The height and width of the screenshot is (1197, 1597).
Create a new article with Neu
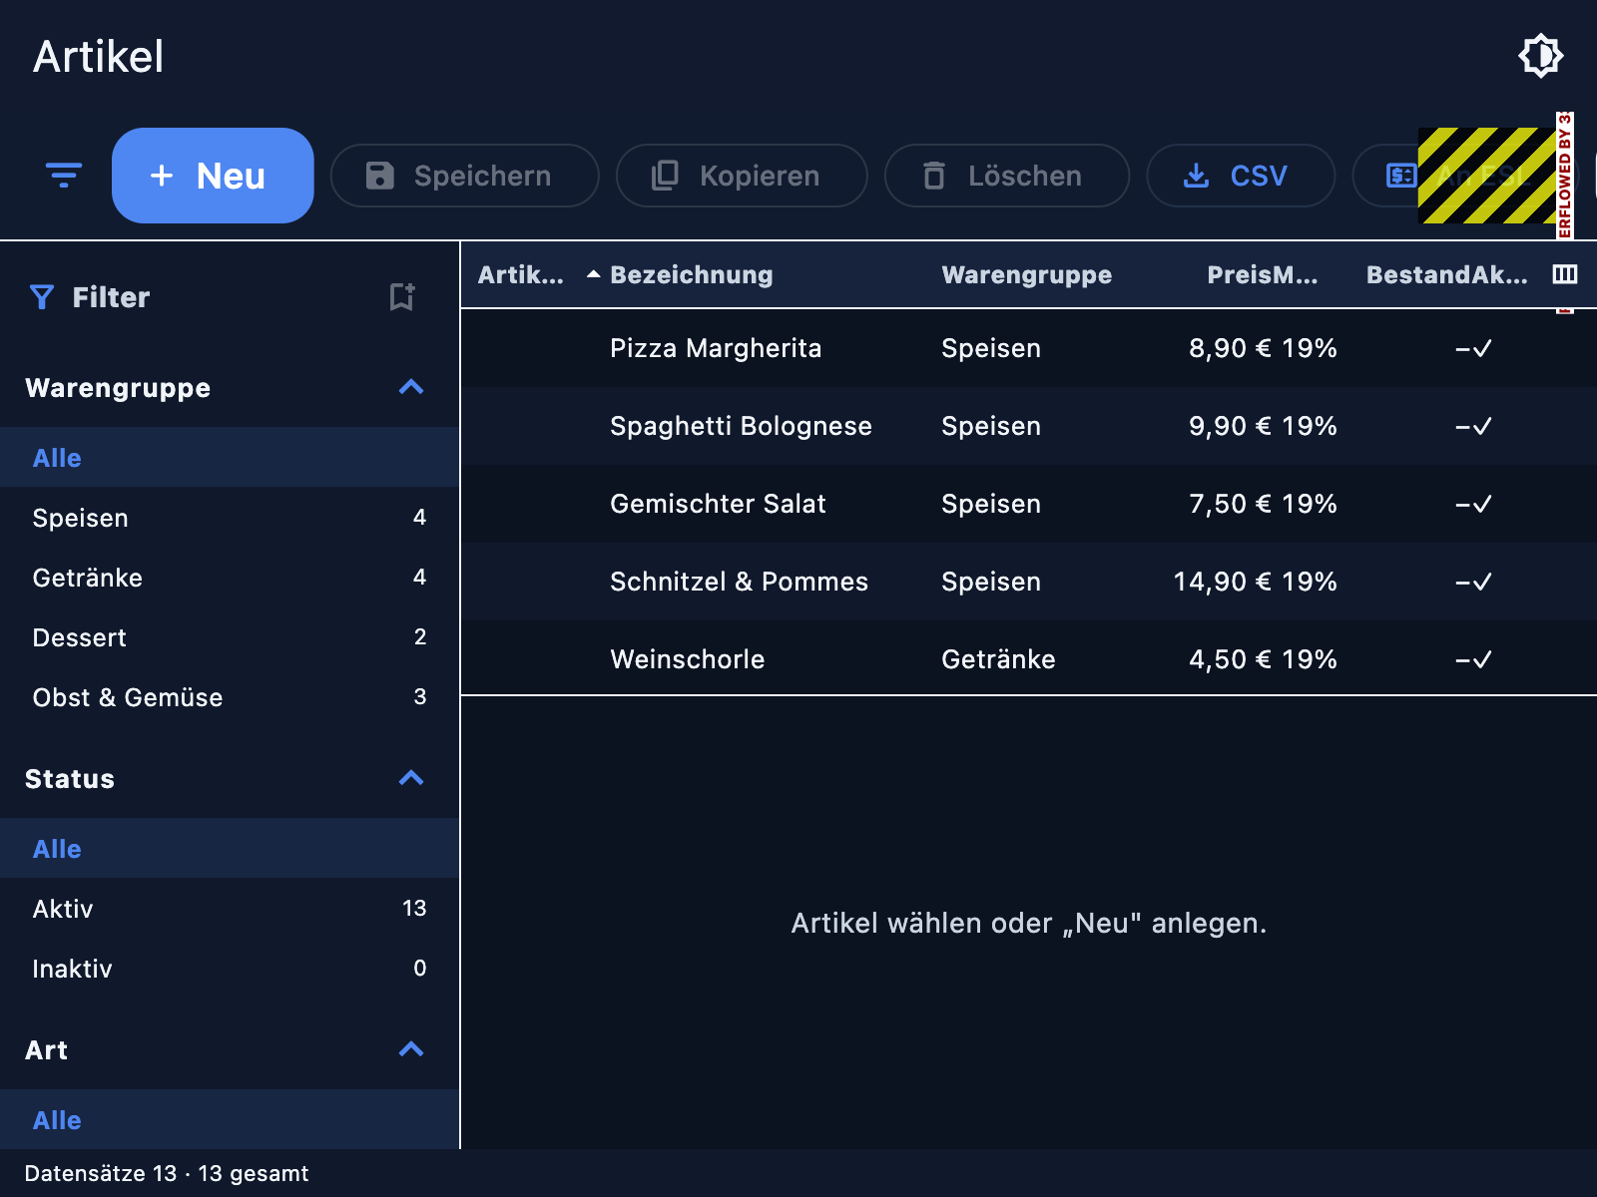(213, 176)
